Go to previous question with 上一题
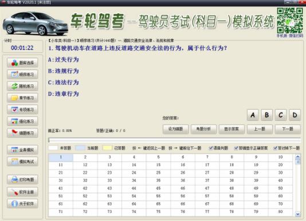 [x=260, y=129]
